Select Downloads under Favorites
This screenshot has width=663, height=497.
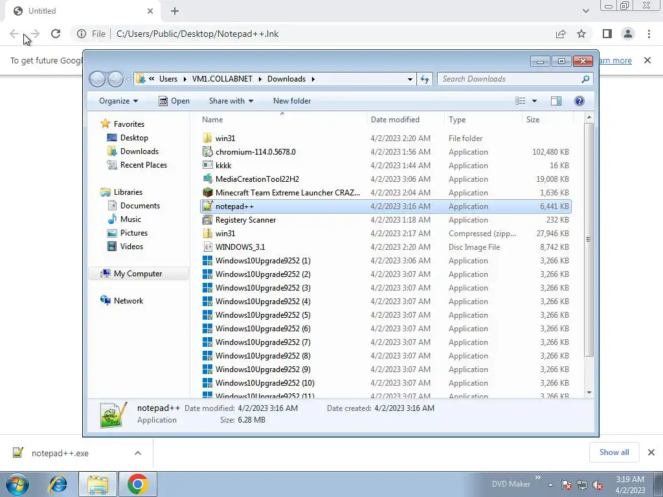[x=139, y=151]
